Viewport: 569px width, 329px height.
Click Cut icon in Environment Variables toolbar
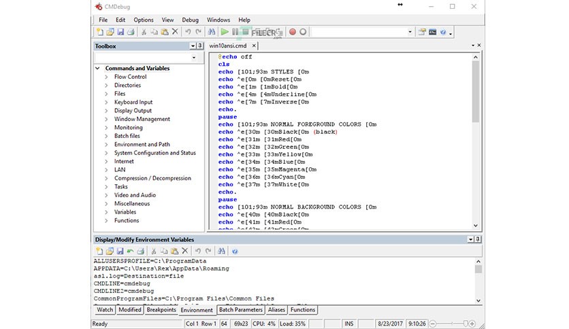click(154, 251)
